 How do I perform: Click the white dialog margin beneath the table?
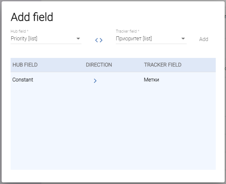tap(113, 175)
